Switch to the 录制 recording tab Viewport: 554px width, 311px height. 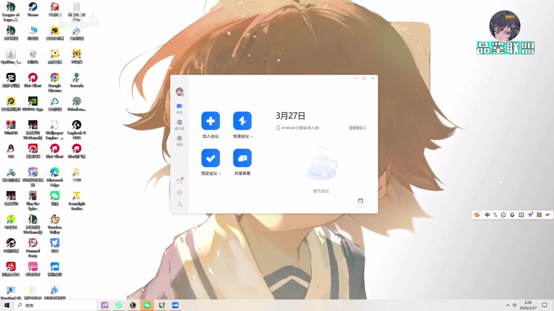[180, 141]
